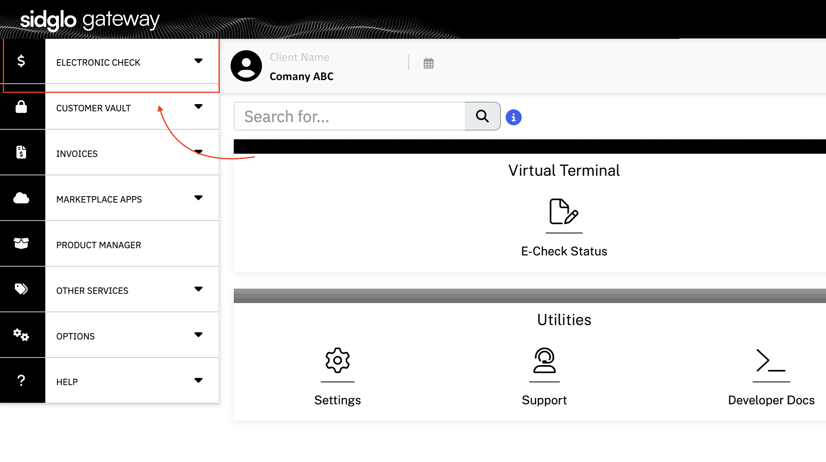Click the Invoices document icon
Image resolution: width=826 pixels, height=462 pixels.
point(21,152)
